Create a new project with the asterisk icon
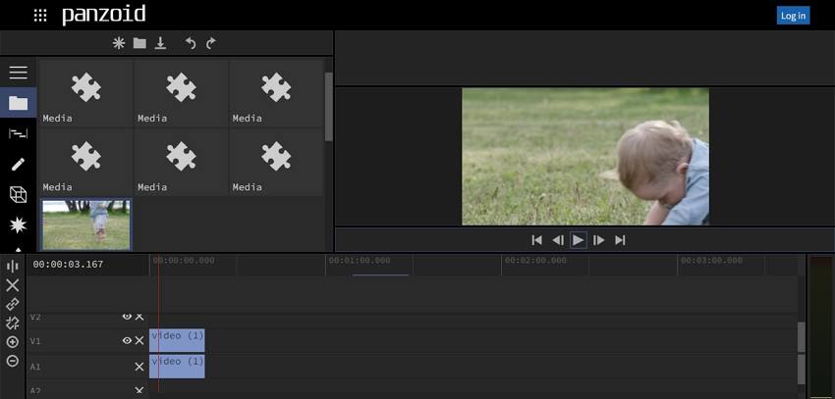 (119, 43)
